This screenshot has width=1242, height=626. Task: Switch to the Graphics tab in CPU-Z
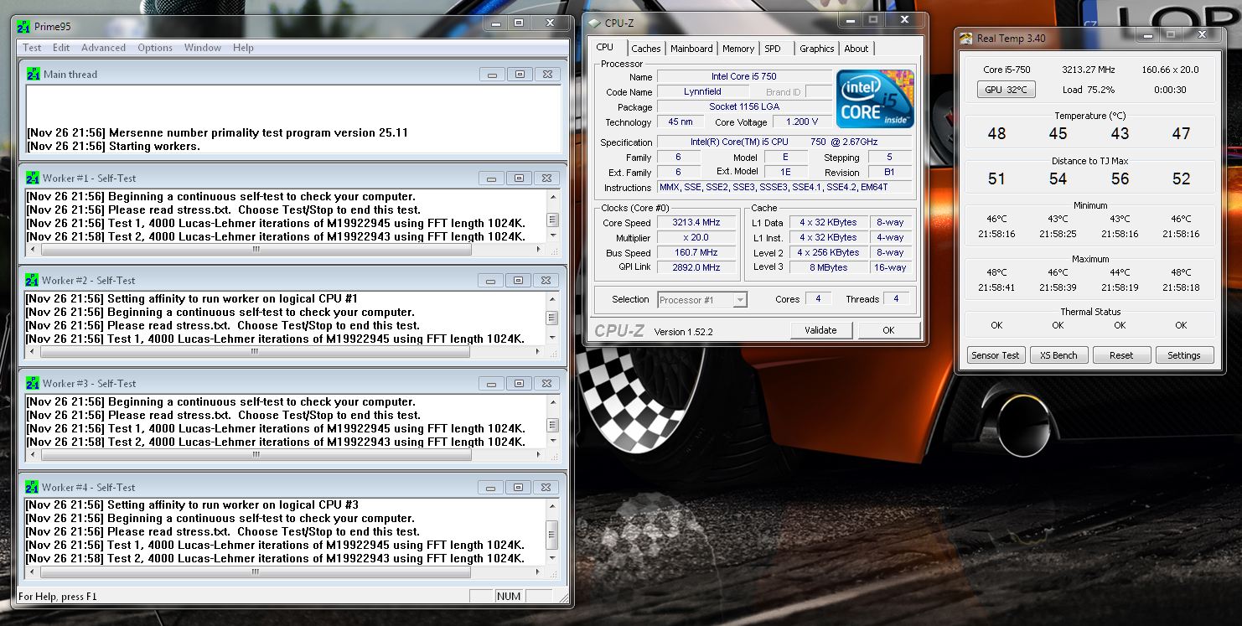pos(816,49)
